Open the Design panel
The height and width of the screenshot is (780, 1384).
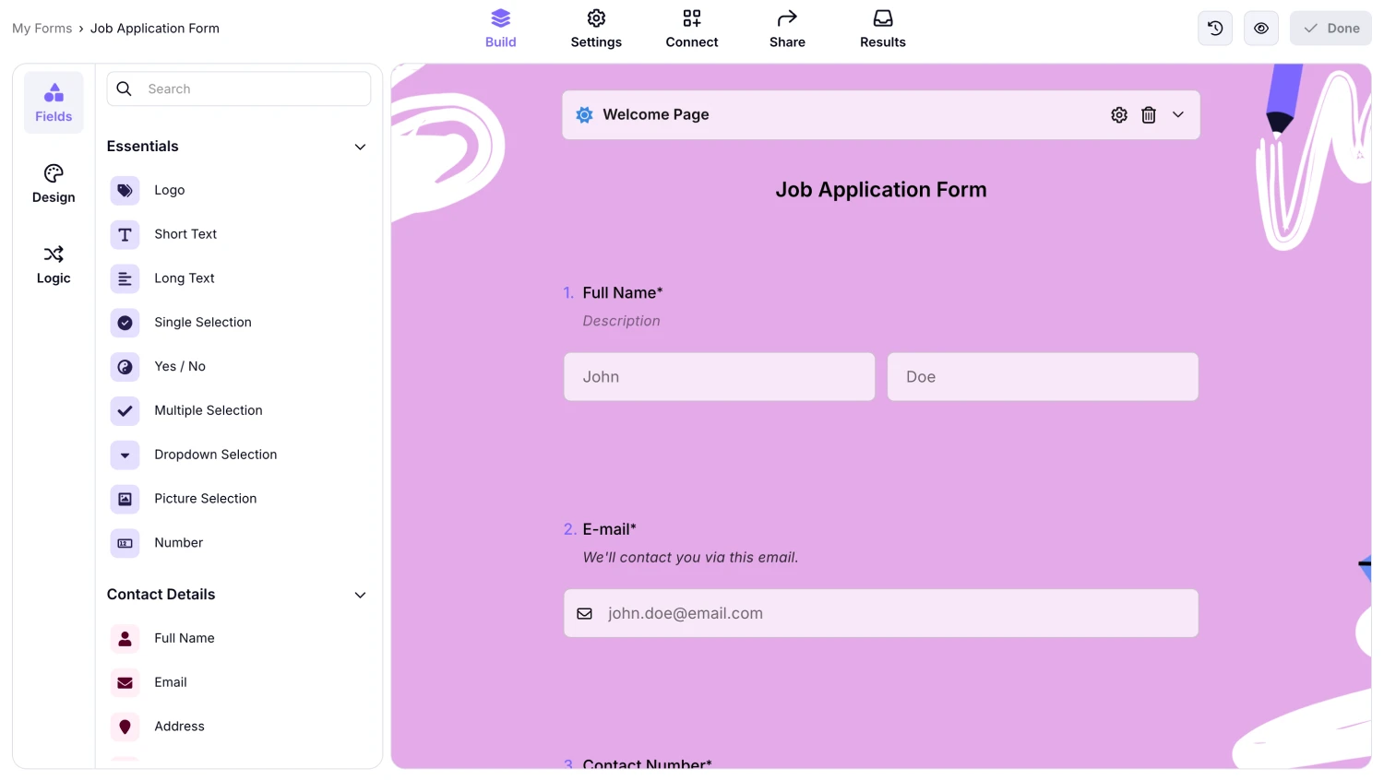click(53, 183)
